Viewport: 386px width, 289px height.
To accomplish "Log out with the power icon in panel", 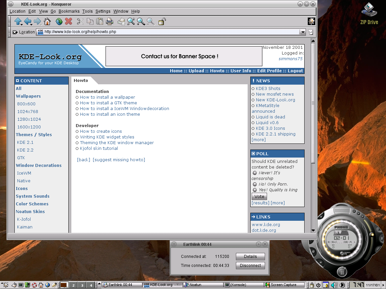I will [318, 285].
